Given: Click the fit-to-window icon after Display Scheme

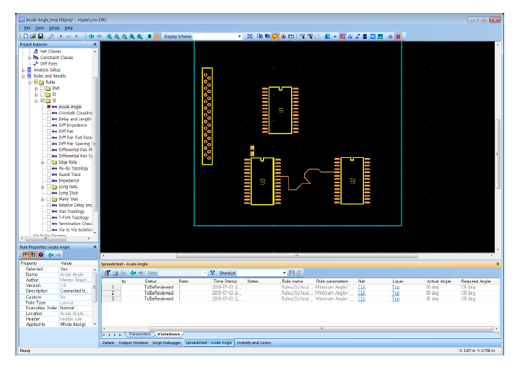Looking at the screenshot, I should [250, 35].
